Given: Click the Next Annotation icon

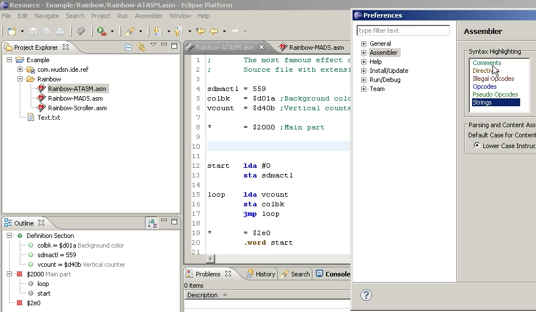Looking at the screenshot, I should pos(157,32).
